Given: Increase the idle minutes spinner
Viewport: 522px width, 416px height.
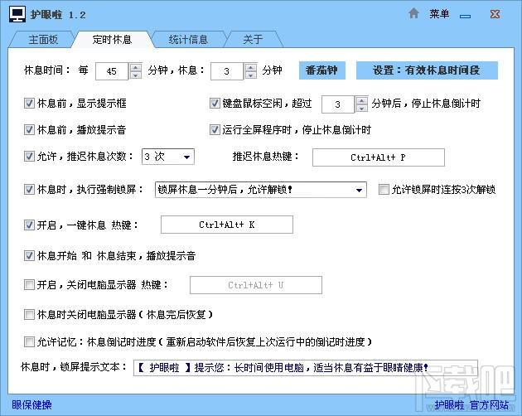Looking at the screenshot, I should point(361,100).
